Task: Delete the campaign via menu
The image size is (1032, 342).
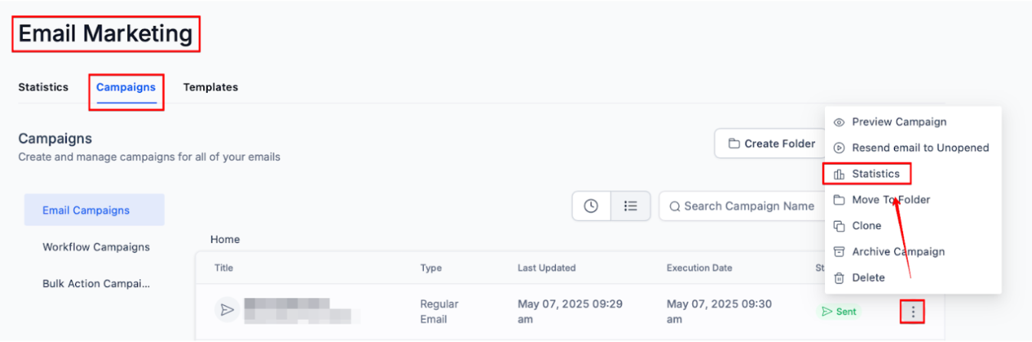Action: (x=868, y=278)
